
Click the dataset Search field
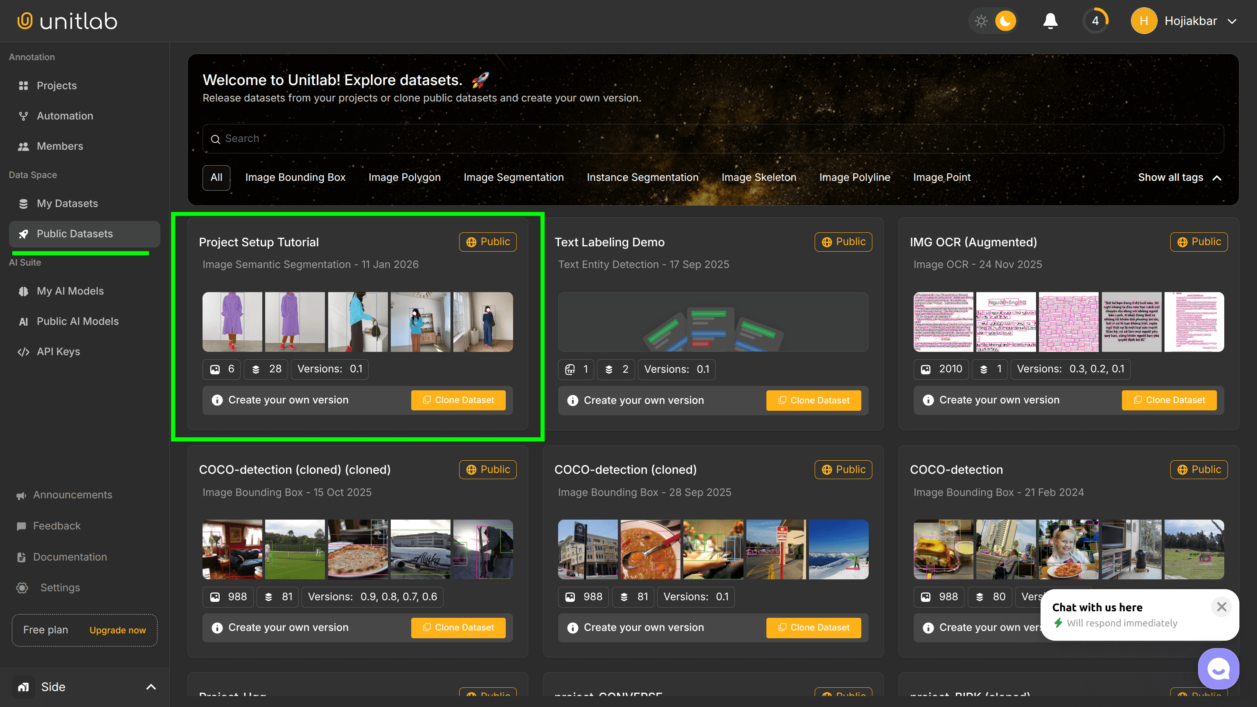click(x=712, y=139)
